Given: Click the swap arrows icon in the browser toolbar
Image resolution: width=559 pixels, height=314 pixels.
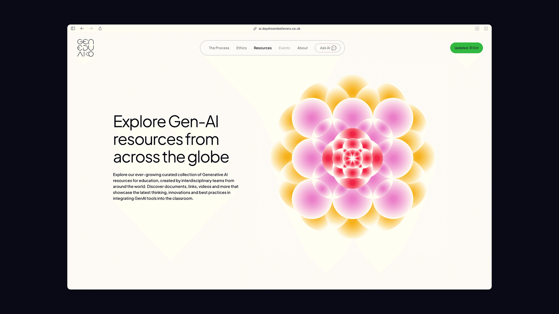Looking at the screenshot, I should (x=477, y=28).
